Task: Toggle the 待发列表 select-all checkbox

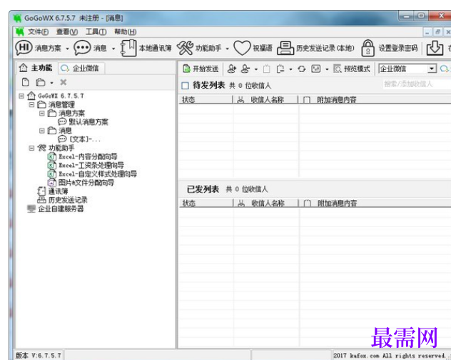Action: point(186,86)
